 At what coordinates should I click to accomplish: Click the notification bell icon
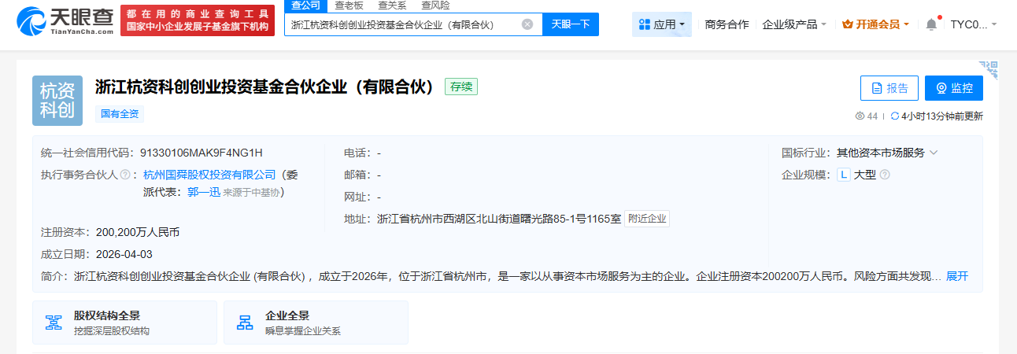pos(931,24)
